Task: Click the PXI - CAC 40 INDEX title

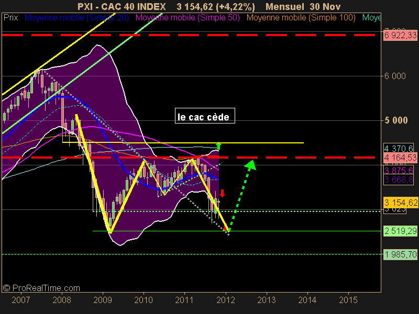Action: (x=122, y=6)
